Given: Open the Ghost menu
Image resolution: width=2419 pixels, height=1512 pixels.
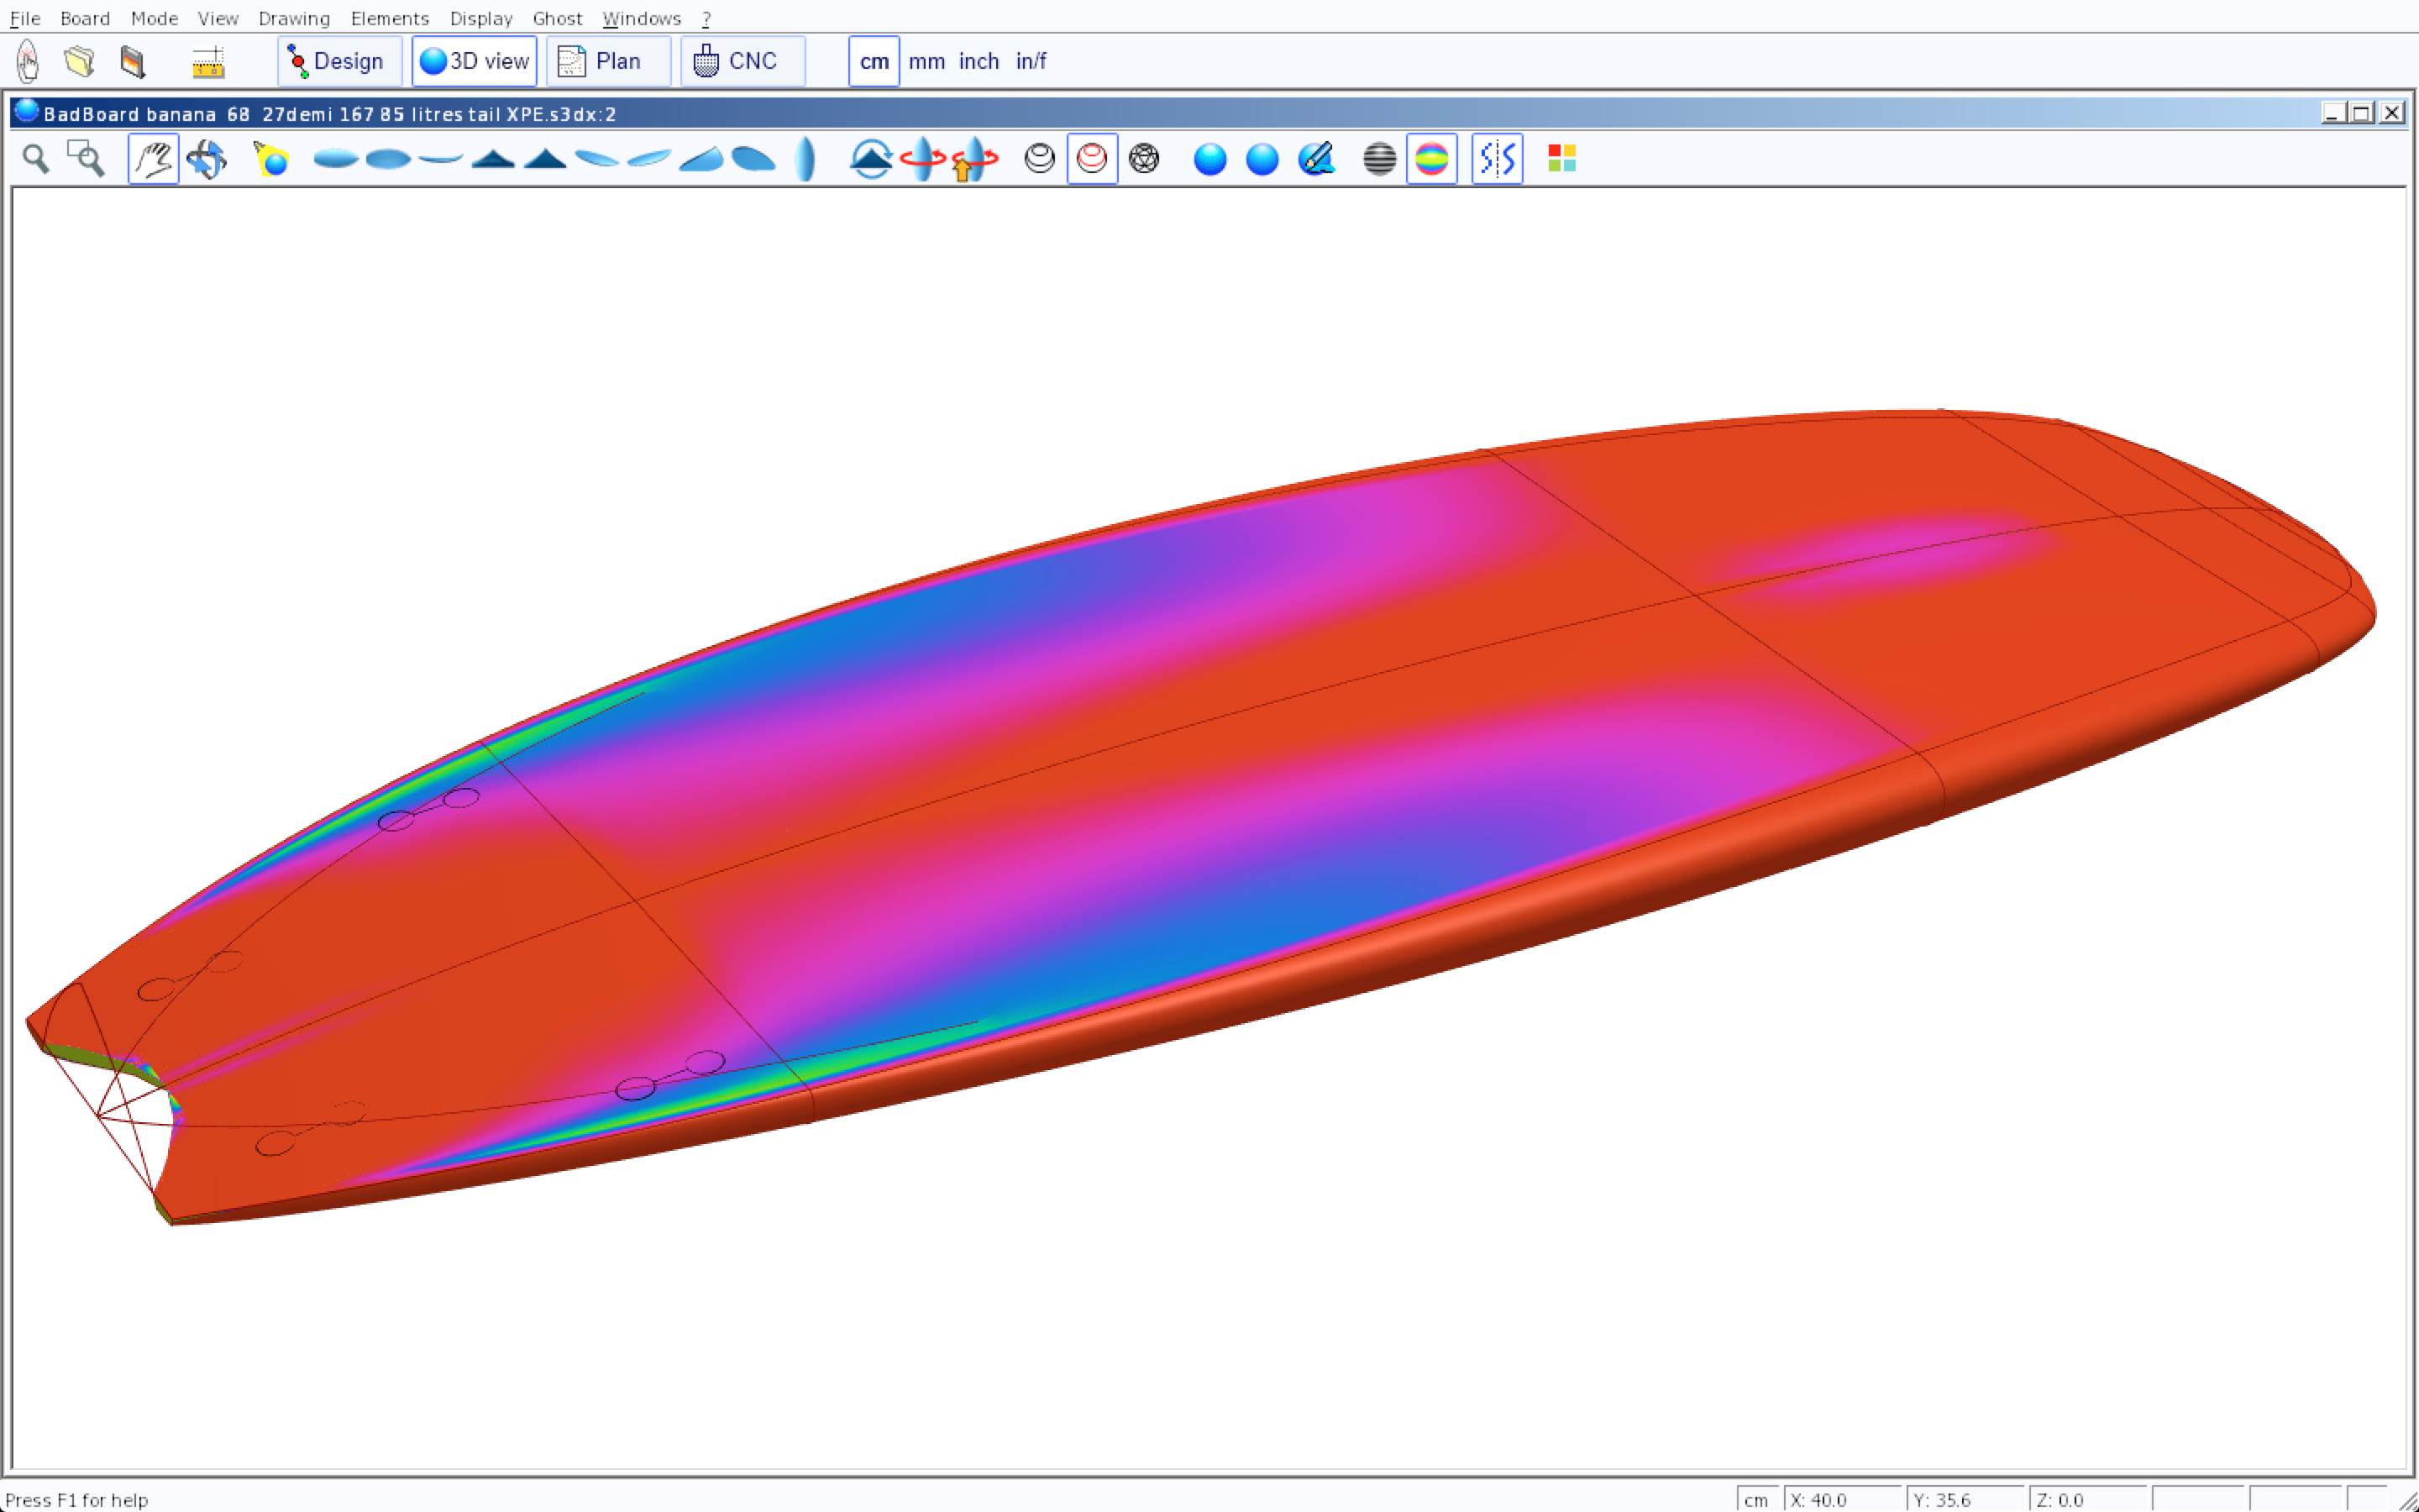Looking at the screenshot, I should tap(557, 18).
